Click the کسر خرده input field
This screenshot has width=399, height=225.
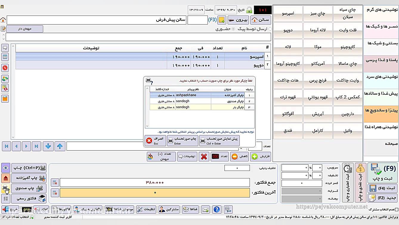(302, 183)
